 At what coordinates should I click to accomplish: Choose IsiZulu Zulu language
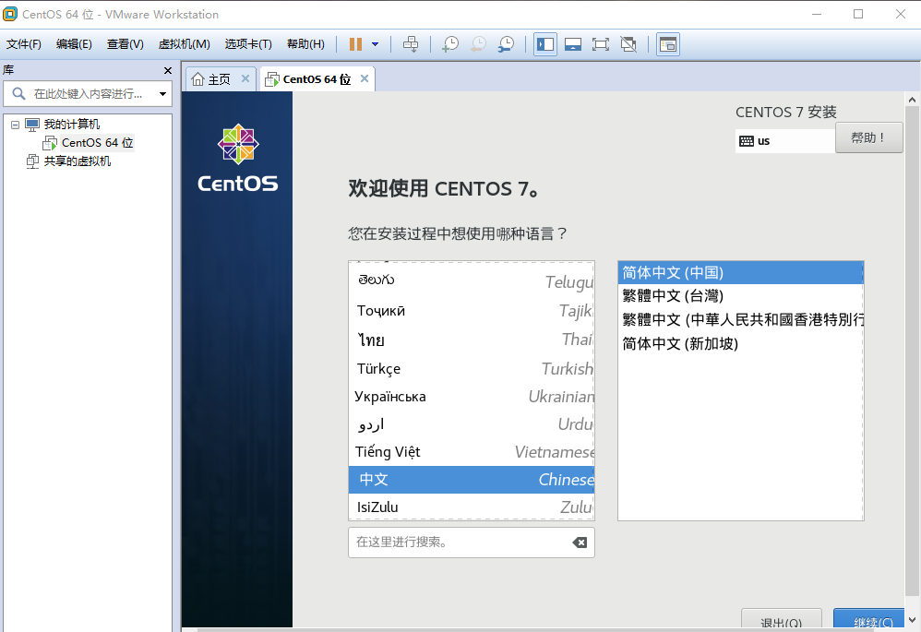coord(471,507)
